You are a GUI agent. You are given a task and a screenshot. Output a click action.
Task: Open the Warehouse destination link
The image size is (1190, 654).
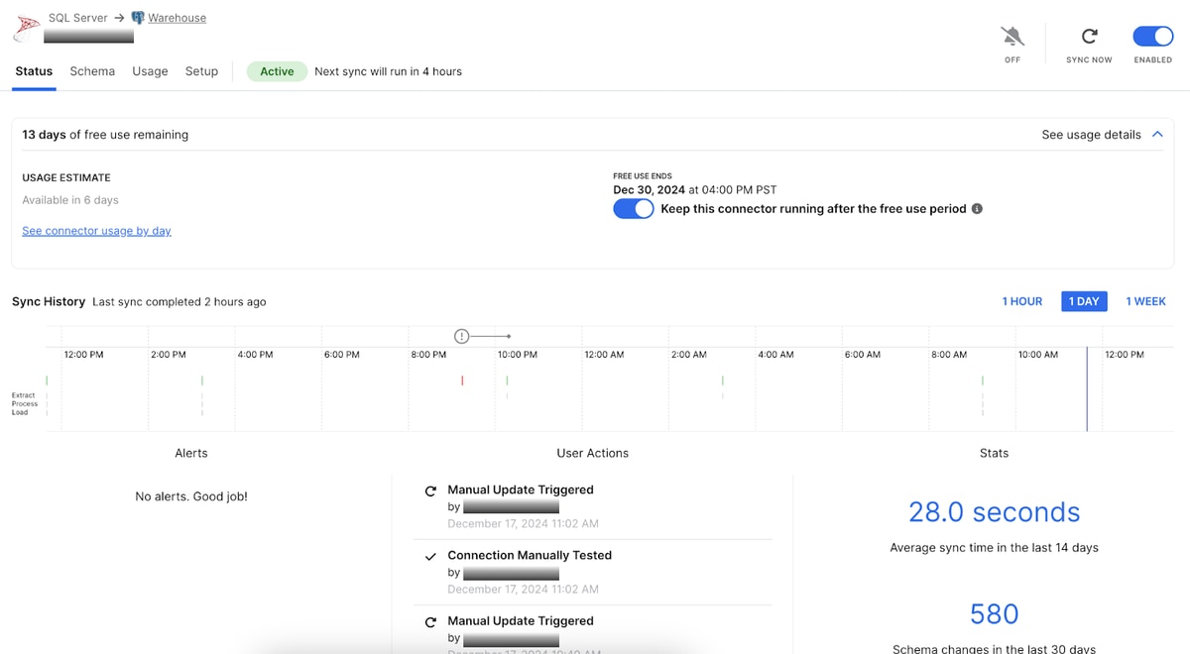[x=178, y=18]
